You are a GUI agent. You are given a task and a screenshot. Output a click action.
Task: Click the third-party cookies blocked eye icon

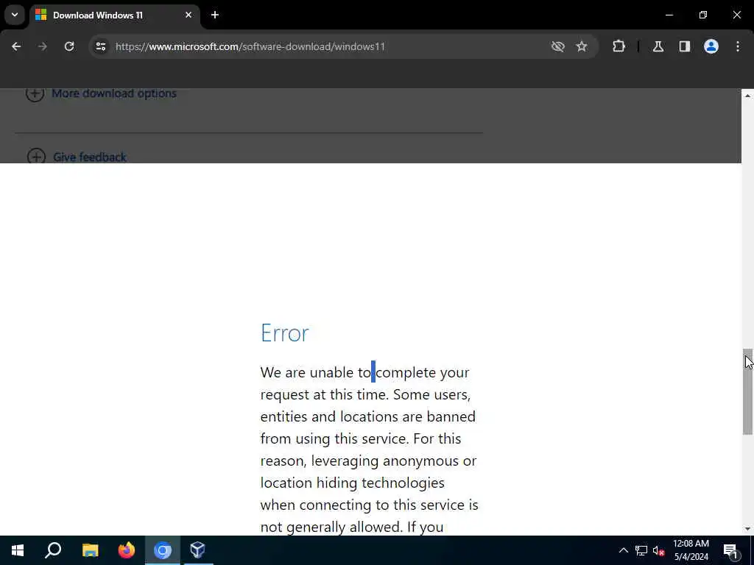point(558,46)
